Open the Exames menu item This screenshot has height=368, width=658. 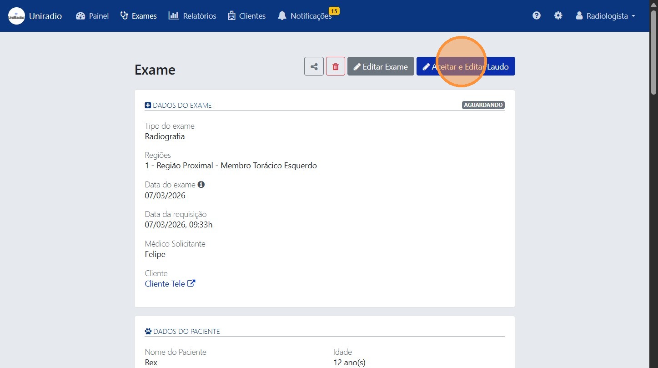[x=138, y=16]
